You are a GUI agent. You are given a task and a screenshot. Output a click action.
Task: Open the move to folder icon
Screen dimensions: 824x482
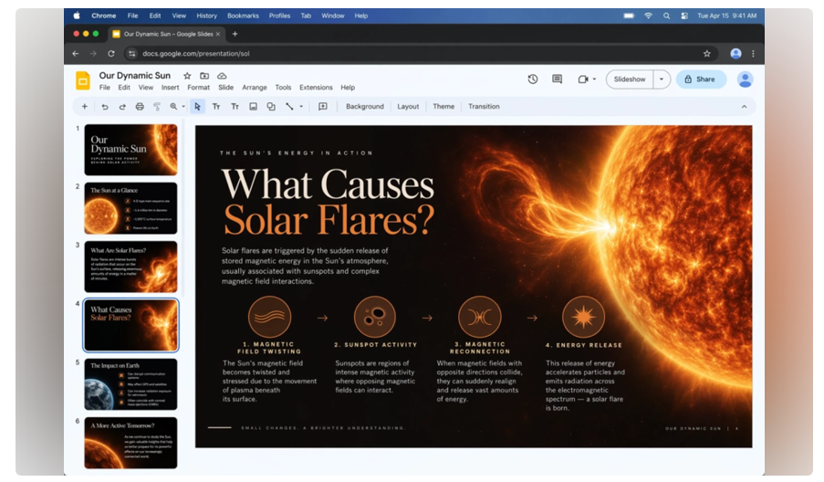pyautogui.click(x=204, y=76)
